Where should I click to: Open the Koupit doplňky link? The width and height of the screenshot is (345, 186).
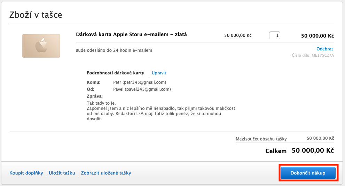pos(26,173)
